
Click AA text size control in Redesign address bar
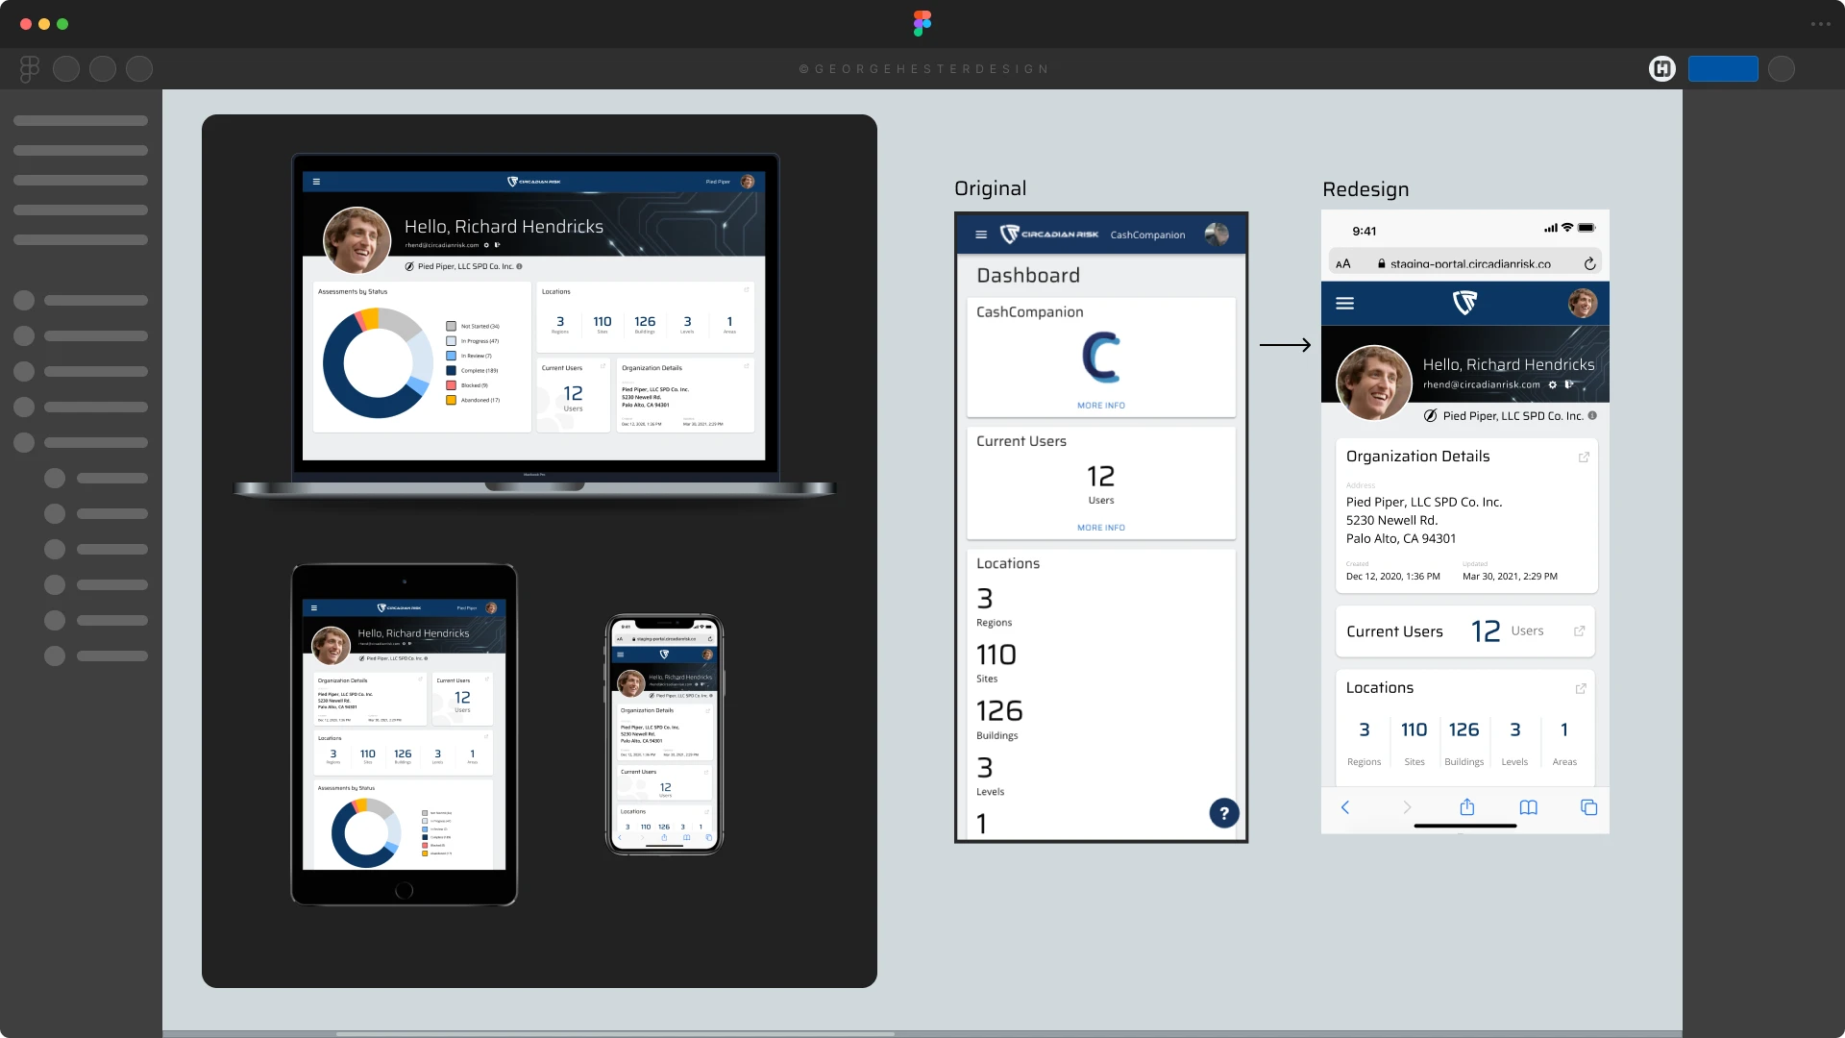click(x=1343, y=264)
